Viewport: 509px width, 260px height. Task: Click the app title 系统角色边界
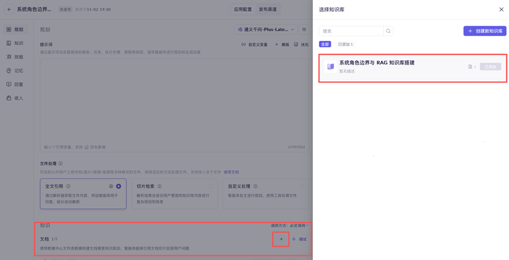[34, 9]
